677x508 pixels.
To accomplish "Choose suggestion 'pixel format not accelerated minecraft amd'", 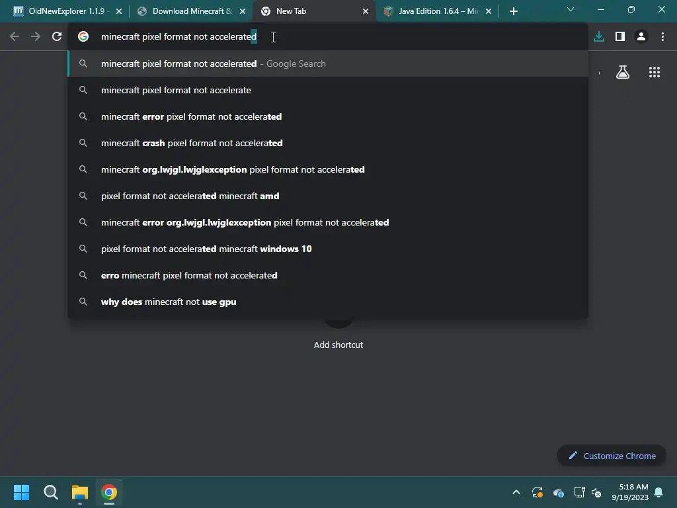I will coord(328,196).
